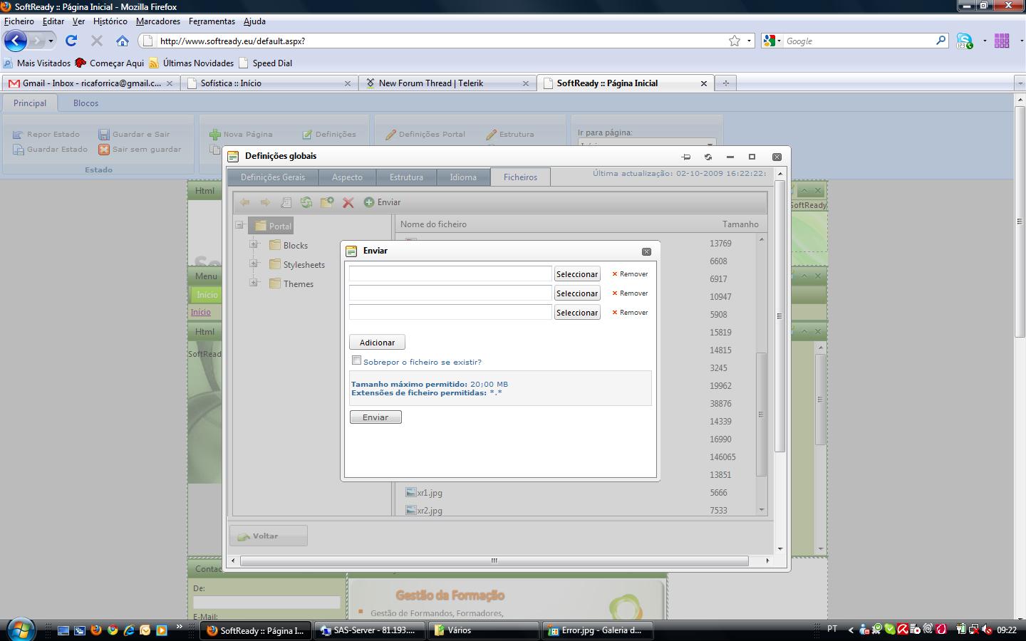Open the Ferramentas menu
1026x641 pixels.
tap(212, 21)
